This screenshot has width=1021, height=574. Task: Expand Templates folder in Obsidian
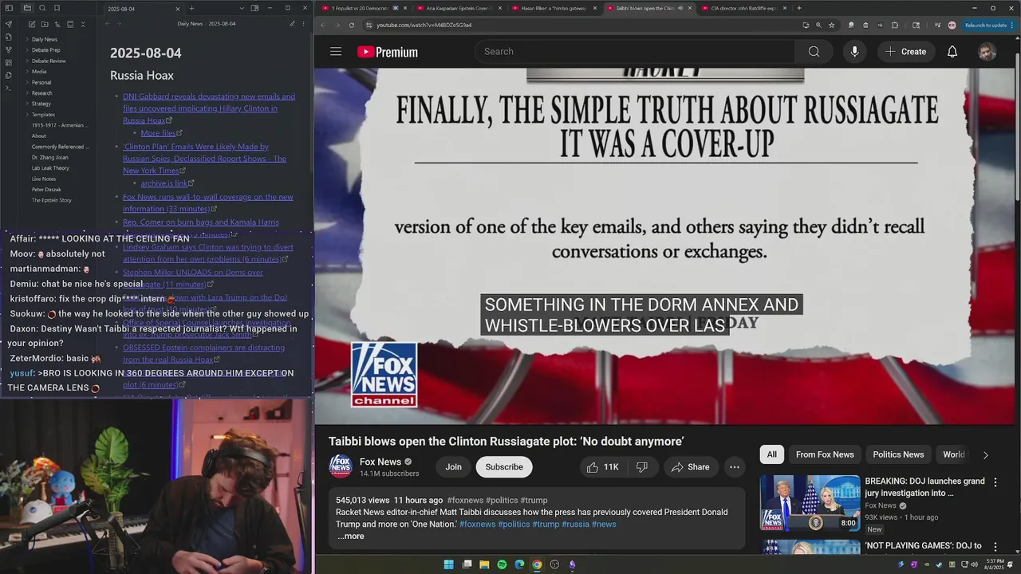(x=43, y=115)
